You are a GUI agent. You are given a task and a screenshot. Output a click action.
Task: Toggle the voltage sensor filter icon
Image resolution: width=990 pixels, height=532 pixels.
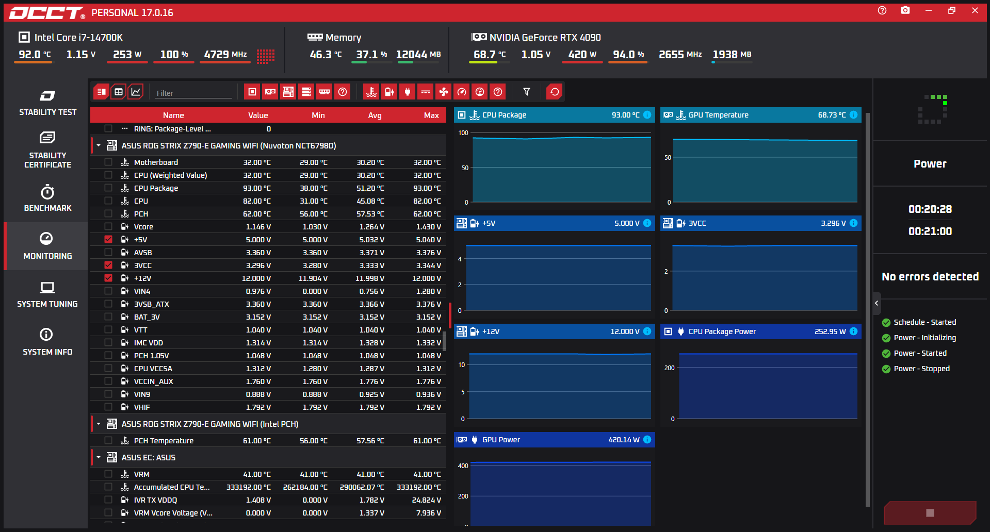389,92
